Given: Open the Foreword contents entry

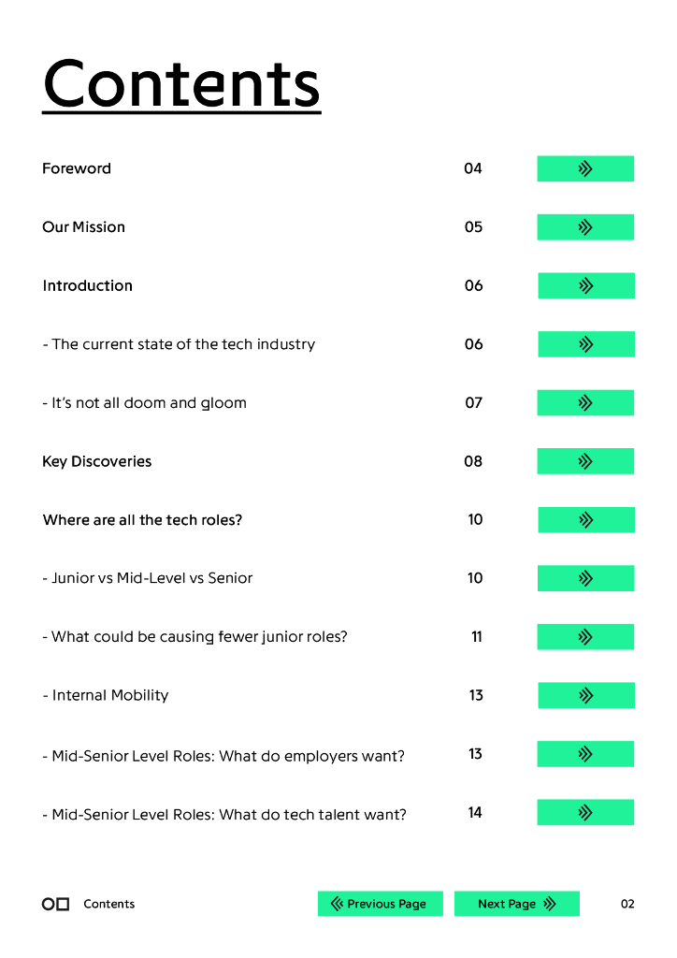Looking at the screenshot, I should pos(77,168).
